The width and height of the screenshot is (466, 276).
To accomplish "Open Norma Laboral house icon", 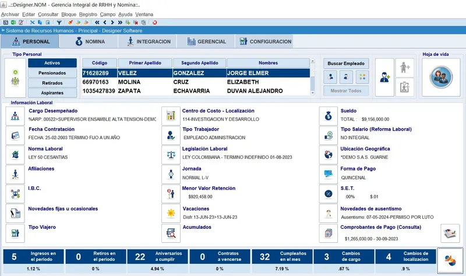I will [x=15, y=155].
